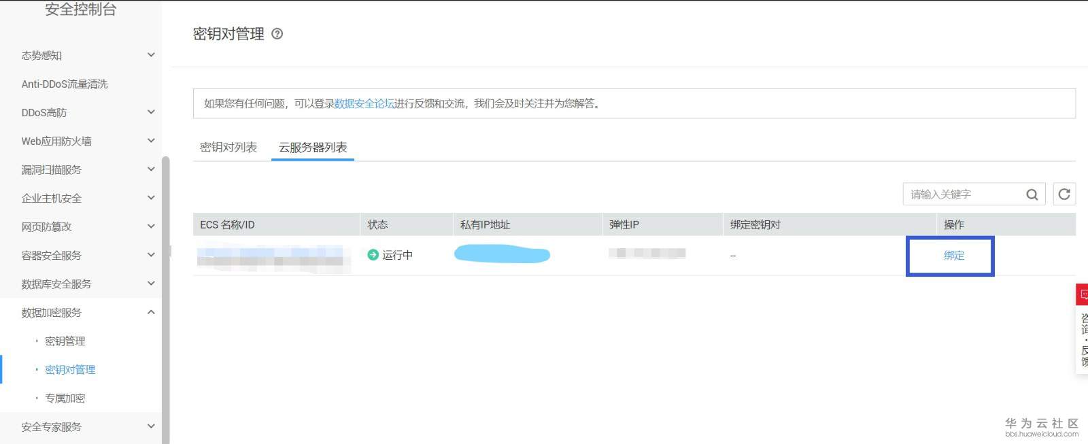Expand 企业主机安全 chevron

[x=151, y=198]
